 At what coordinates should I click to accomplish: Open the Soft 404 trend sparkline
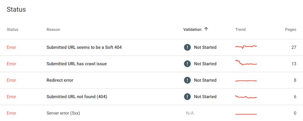(246, 47)
